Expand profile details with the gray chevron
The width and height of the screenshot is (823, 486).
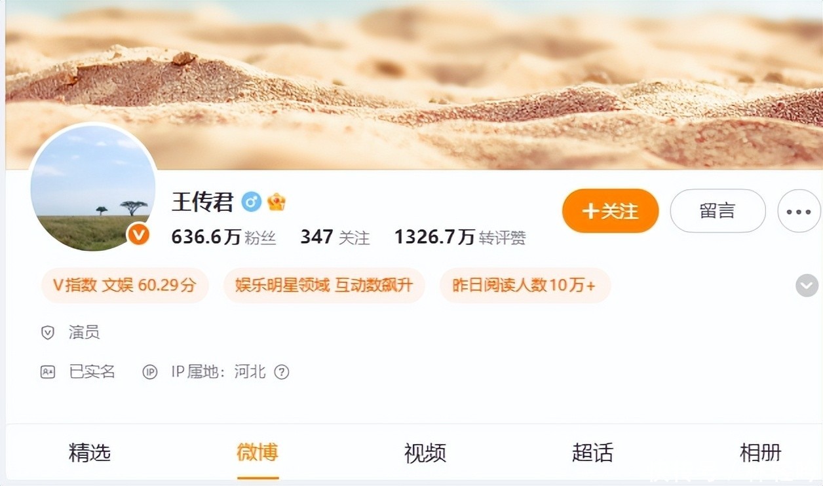pyautogui.click(x=807, y=286)
